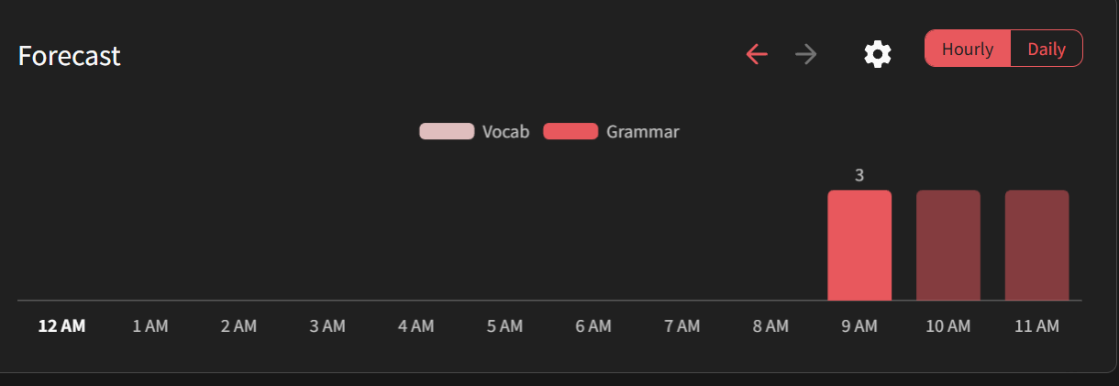Screen dimensions: 1119x386
Task: Click the red Grammar color swatch
Action: pyautogui.click(x=571, y=131)
